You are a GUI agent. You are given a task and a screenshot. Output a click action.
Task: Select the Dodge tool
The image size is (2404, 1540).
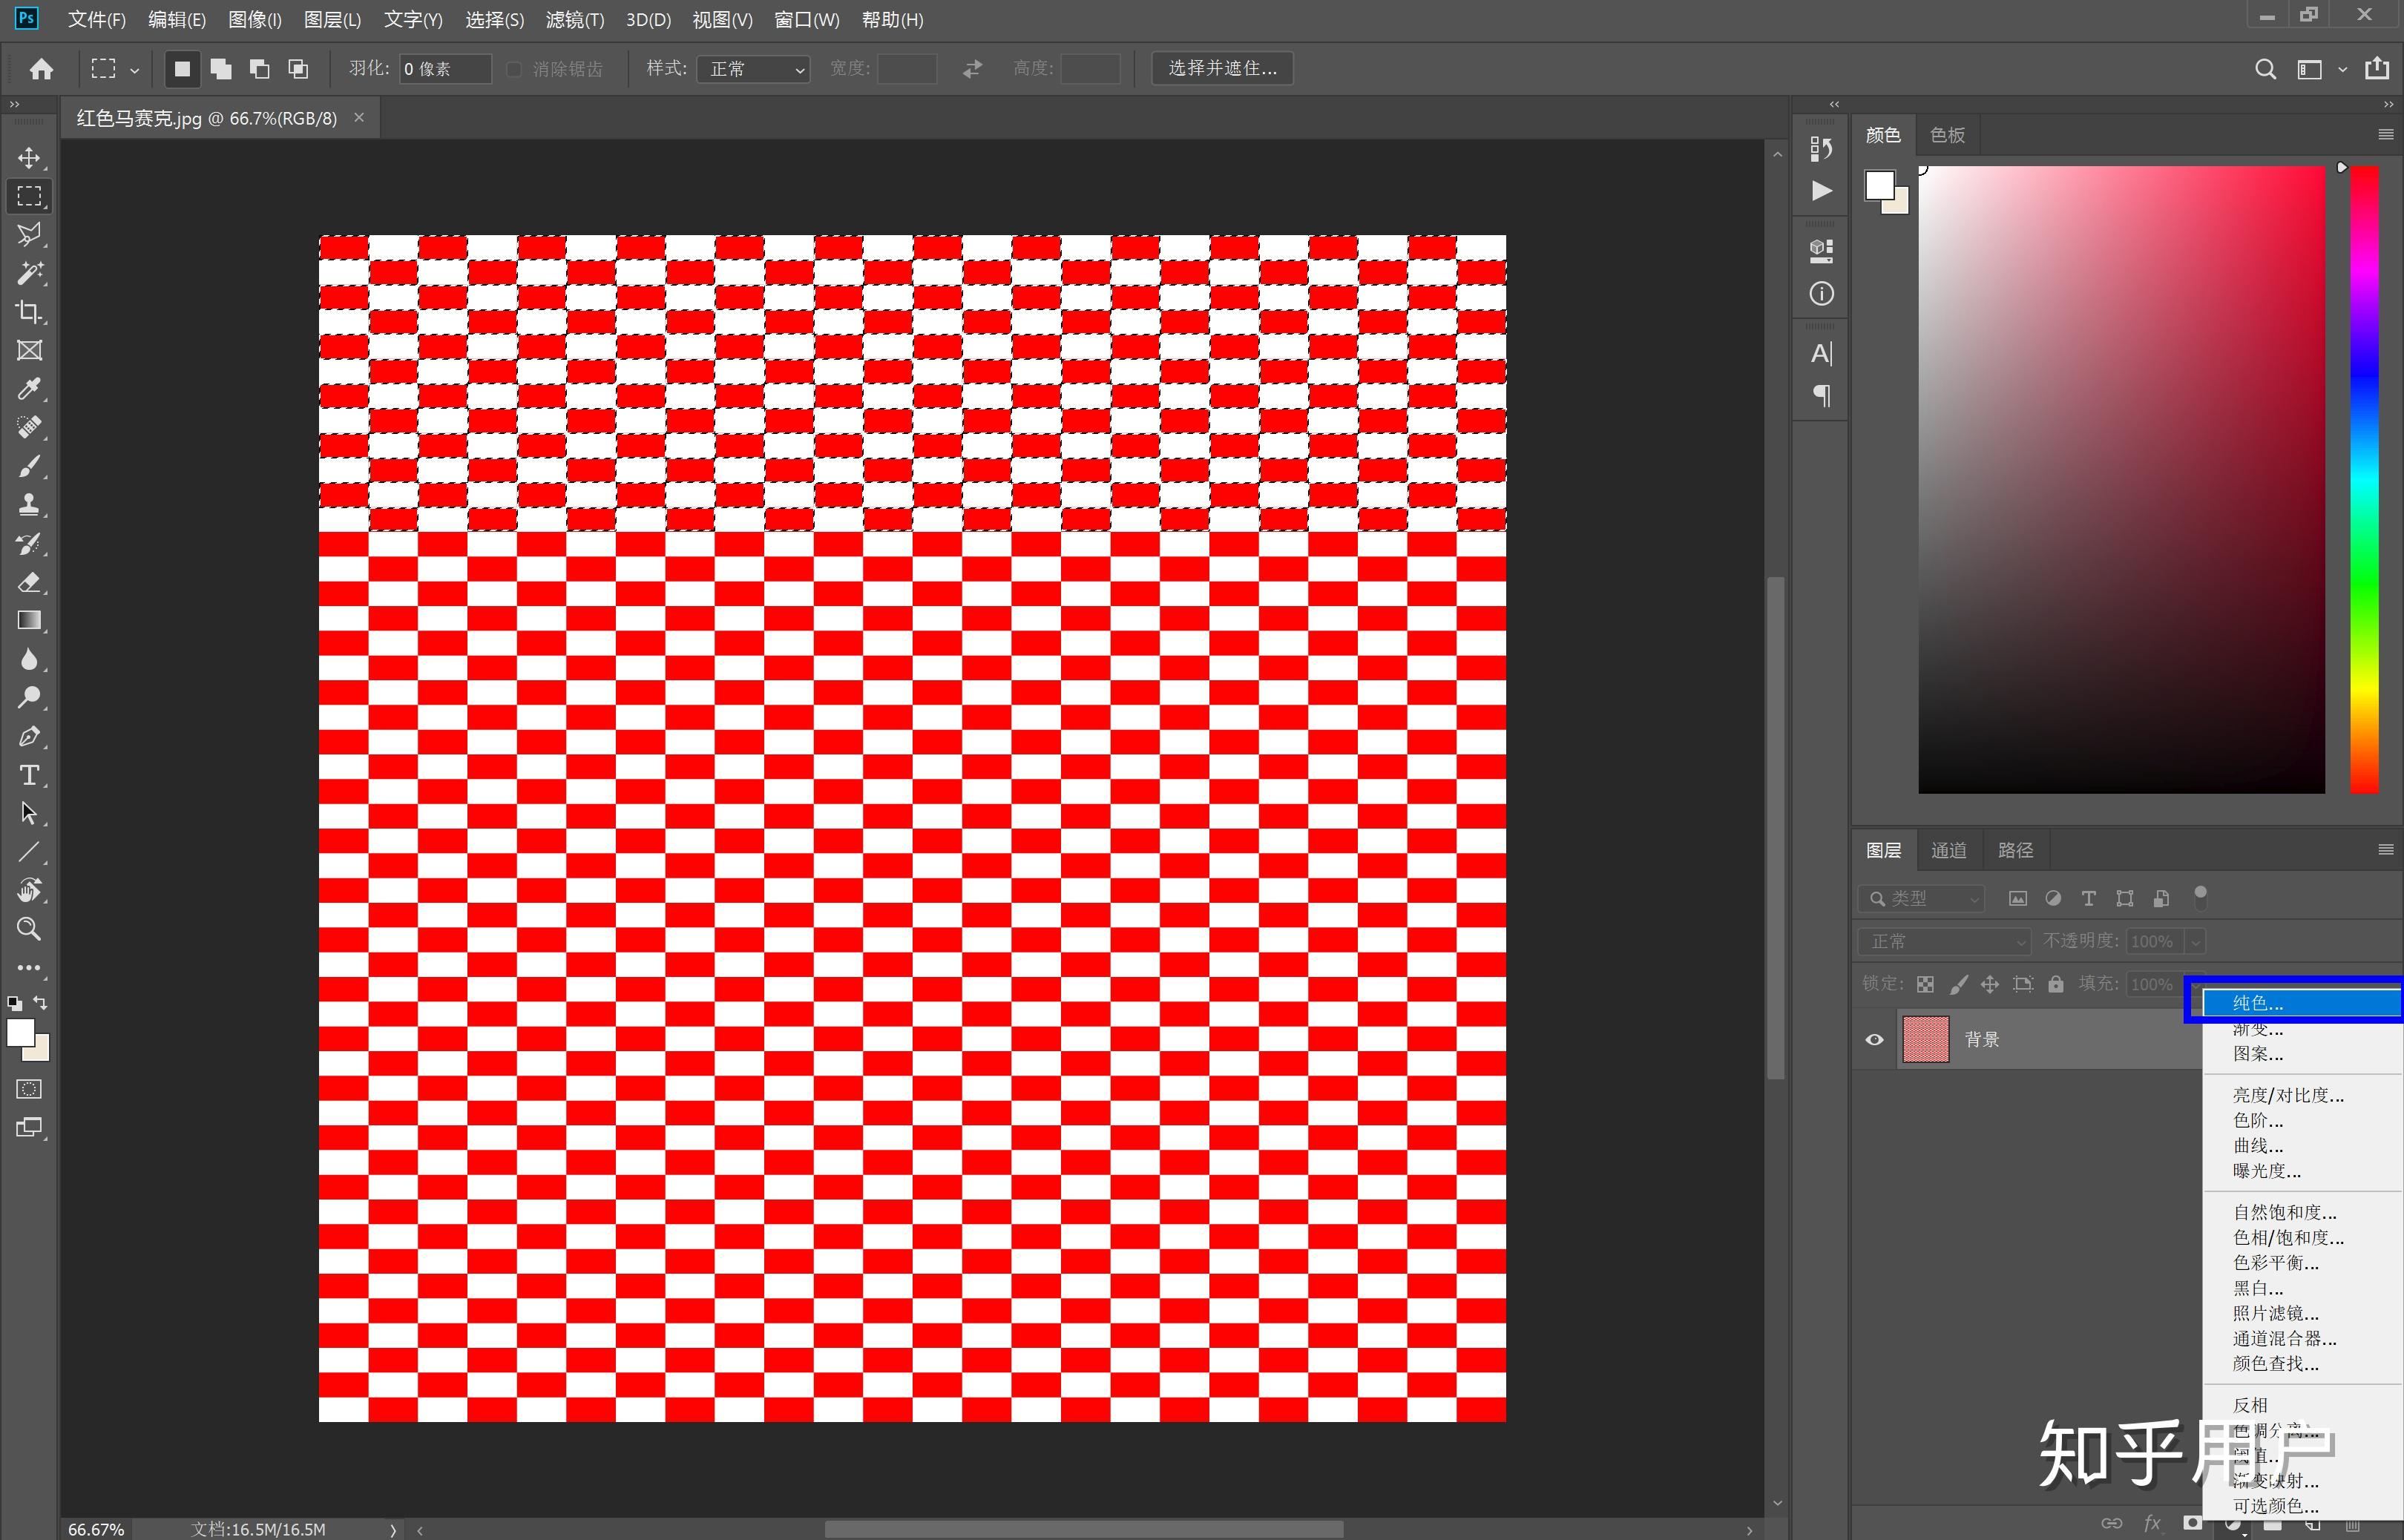pos(29,697)
